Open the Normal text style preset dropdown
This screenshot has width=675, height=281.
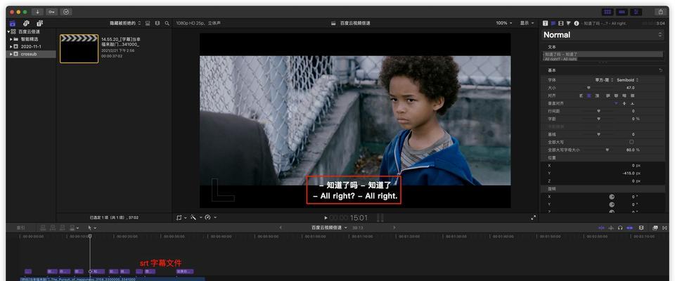click(603, 35)
